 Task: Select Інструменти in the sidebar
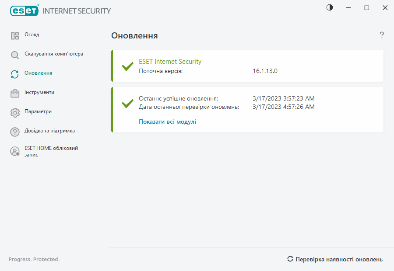tap(39, 93)
